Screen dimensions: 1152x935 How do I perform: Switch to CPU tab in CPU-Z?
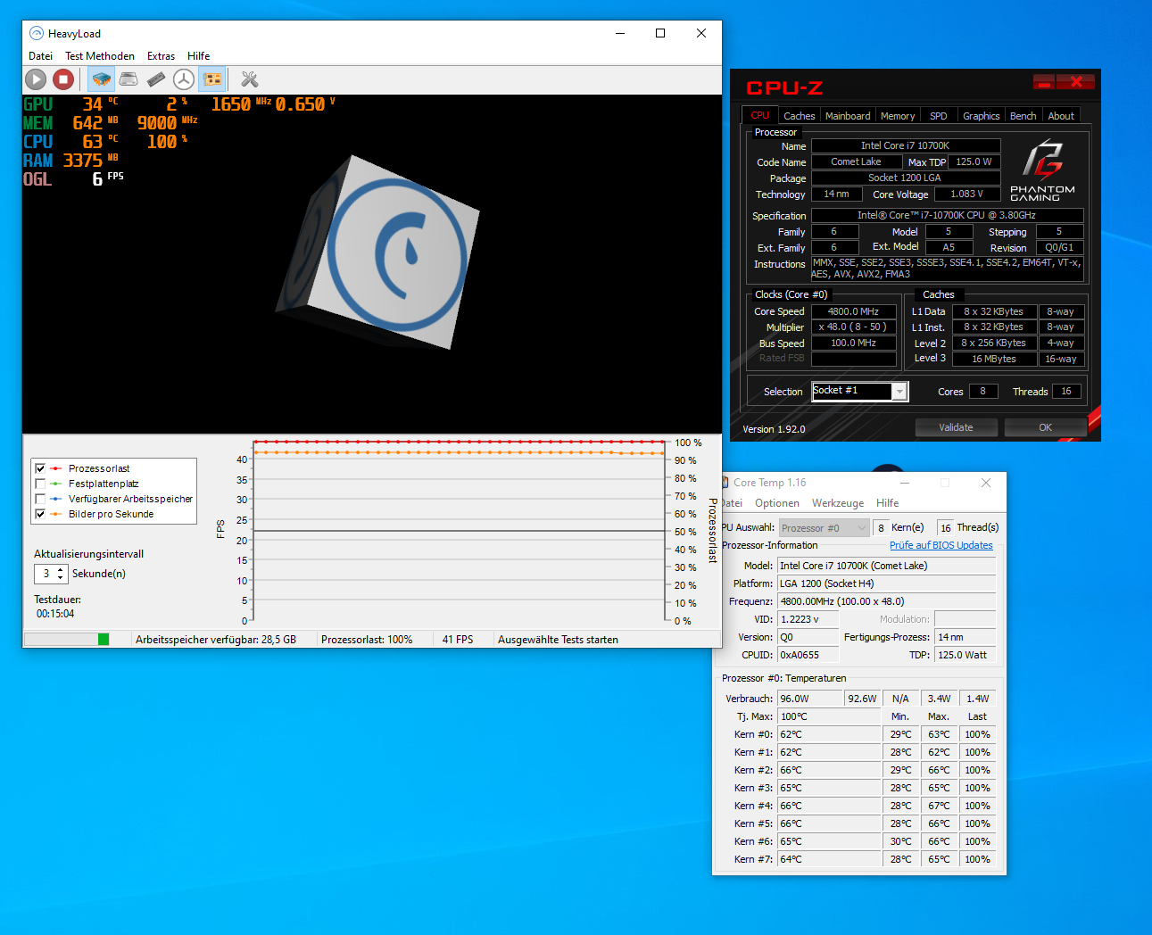pyautogui.click(x=759, y=115)
